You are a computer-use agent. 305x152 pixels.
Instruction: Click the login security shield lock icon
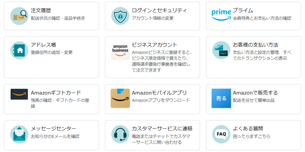point(120,16)
